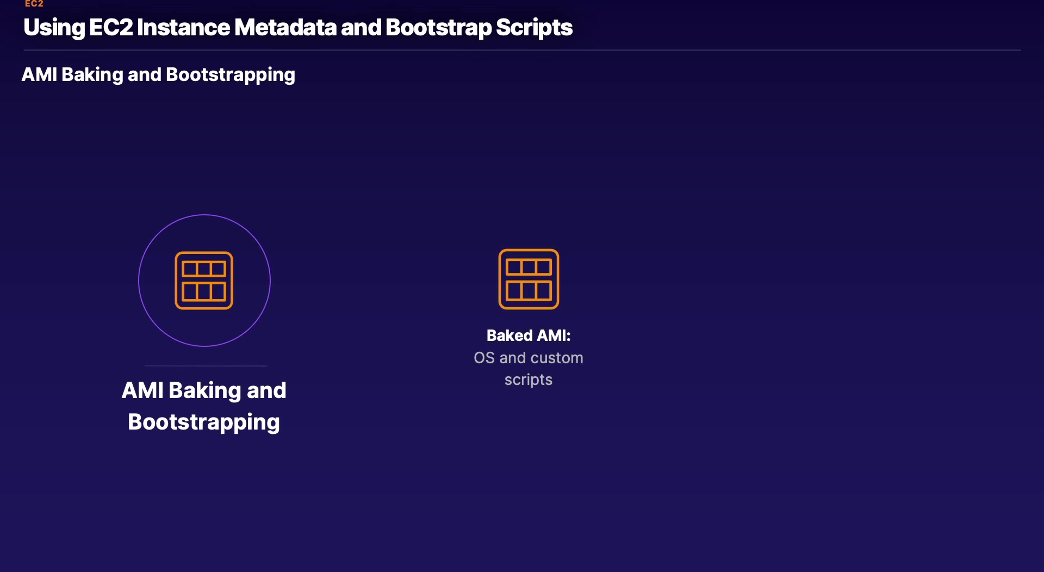
Task: Click the 'Baked AMI:' bold label
Action: click(529, 335)
